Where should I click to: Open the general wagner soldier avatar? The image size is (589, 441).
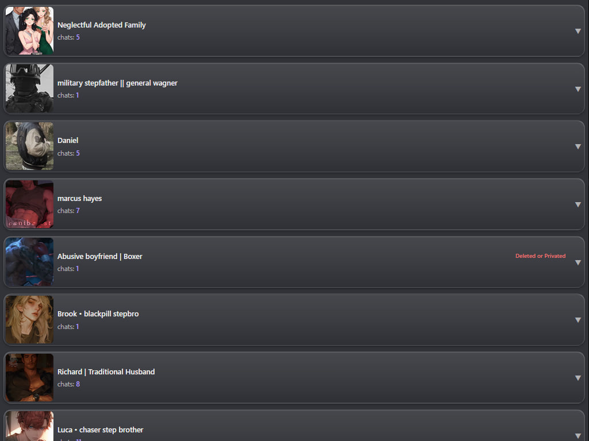pyautogui.click(x=29, y=88)
